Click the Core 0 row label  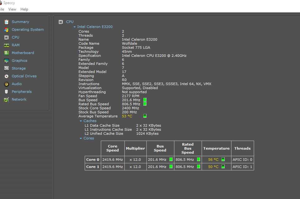[x=92, y=160]
